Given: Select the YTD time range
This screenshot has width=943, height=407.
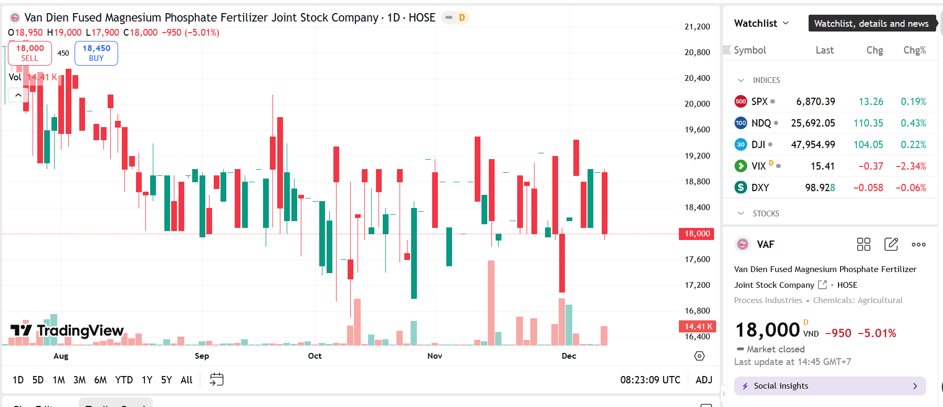Looking at the screenshot, I should [x=124, y=380].
